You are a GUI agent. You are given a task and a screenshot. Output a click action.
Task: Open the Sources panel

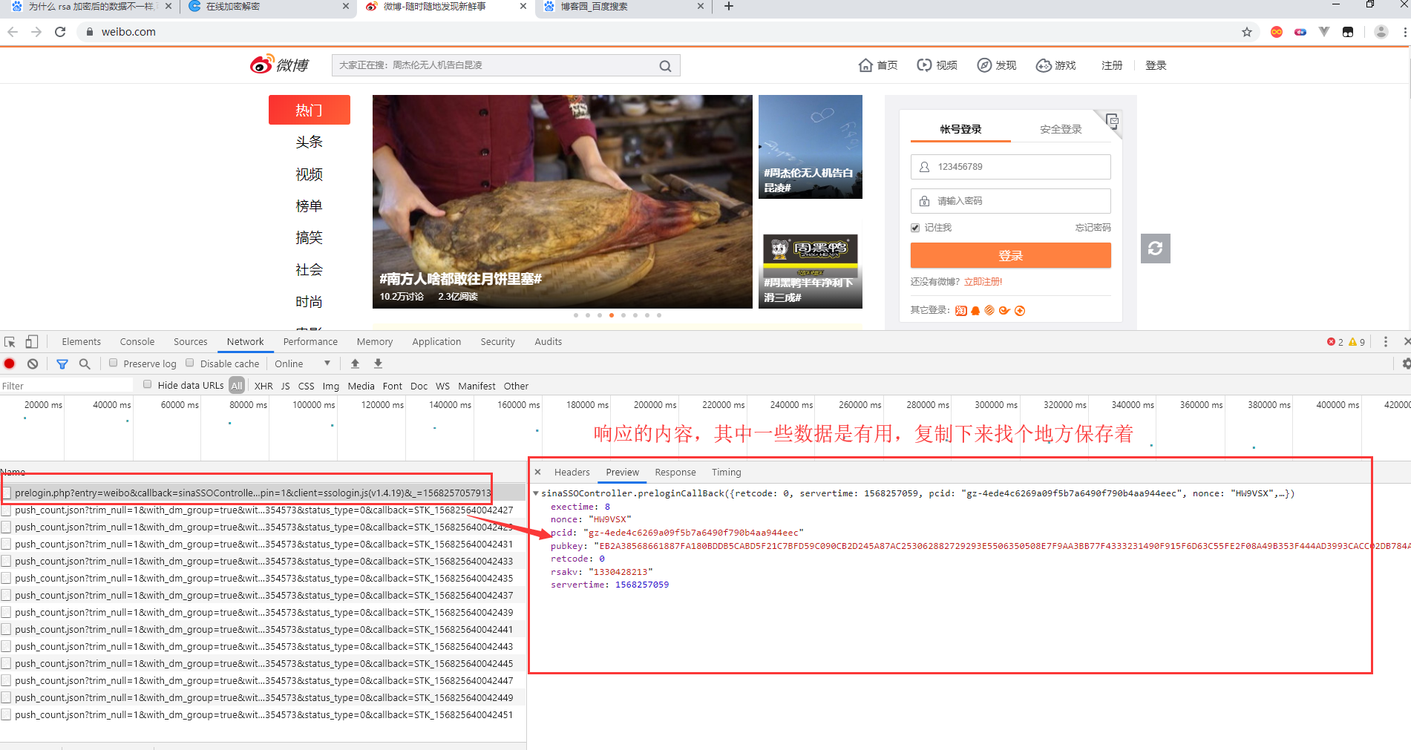(x=191, y=342)
